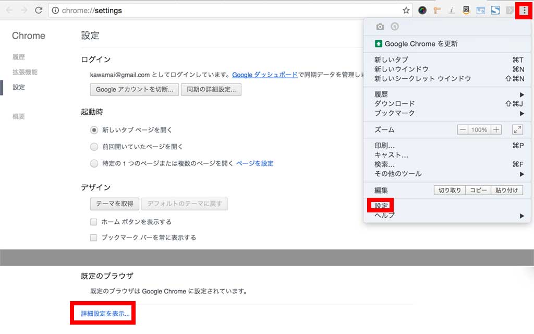View site info icon beside chrome://settings

coord(55,10)
